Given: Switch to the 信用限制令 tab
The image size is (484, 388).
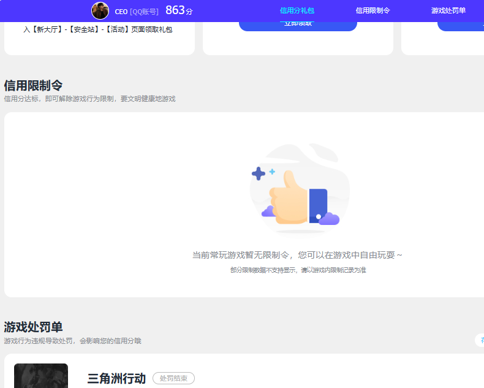Looking at the screenshot, I should pos(372,10).
